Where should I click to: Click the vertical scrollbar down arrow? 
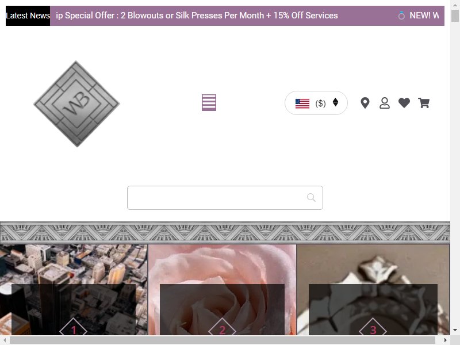tap(455, 330)
